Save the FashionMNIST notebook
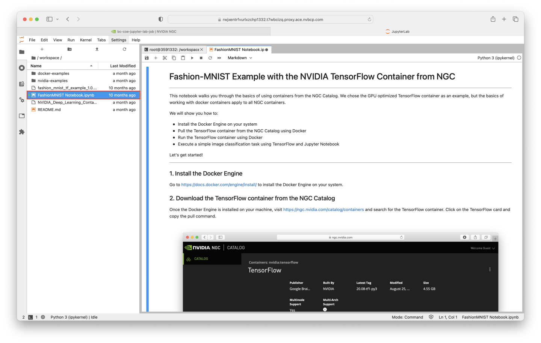 [x=147, y=58]
